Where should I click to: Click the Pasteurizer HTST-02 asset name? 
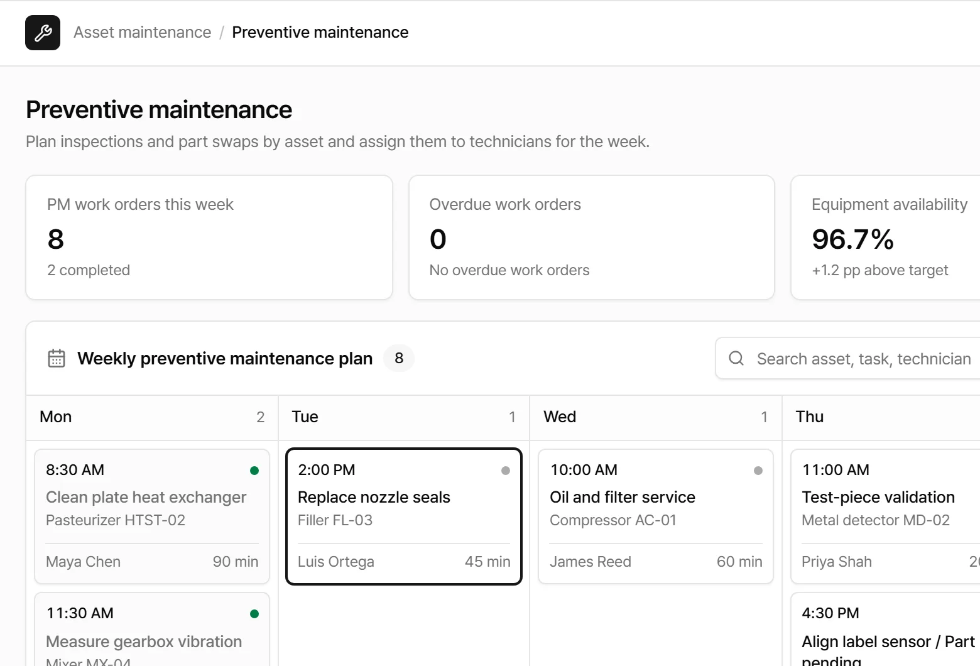pyautogui.click(x=116, y=520)
